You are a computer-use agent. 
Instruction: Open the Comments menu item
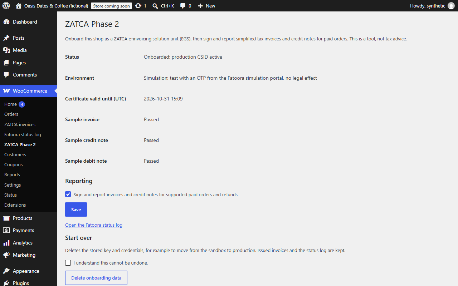(x=29, y=75)
